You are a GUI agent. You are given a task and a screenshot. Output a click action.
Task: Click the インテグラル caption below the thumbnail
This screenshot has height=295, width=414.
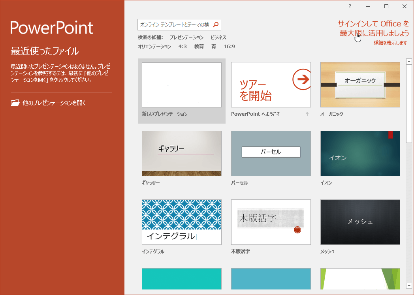click(x=153, y=252)
